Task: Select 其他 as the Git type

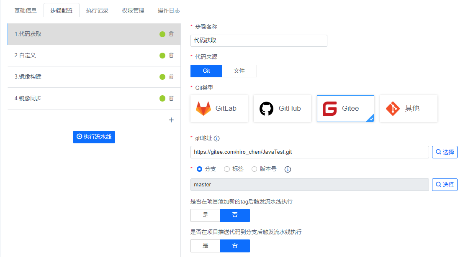Action: point(409,109)
